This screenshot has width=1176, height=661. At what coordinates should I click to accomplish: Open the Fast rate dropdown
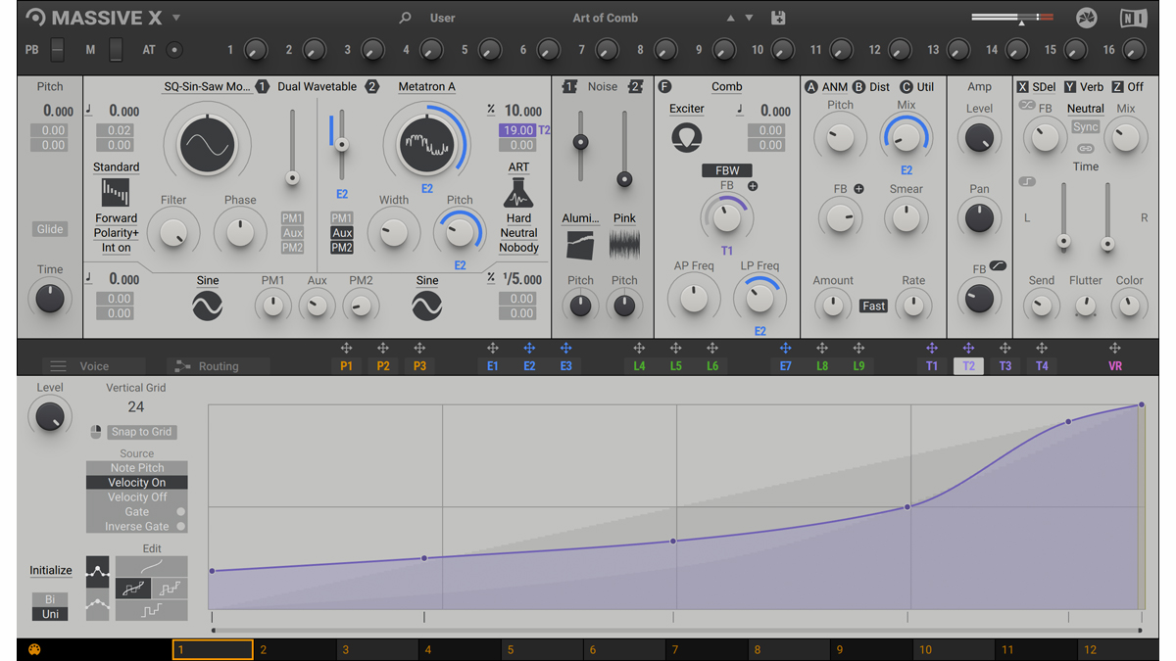pyautogui.click(x=873, y=307)
